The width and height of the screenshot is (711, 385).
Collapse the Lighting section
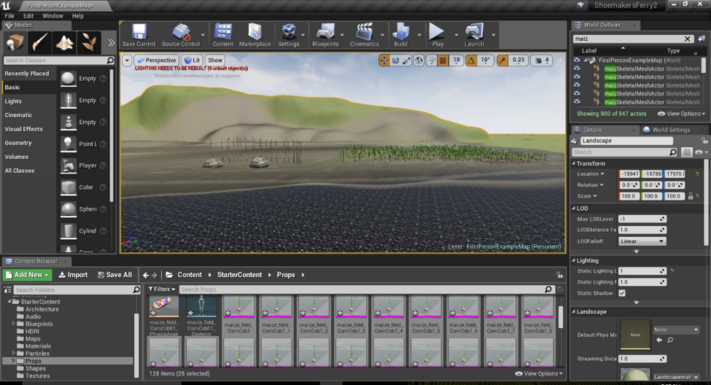tap(574, 260)
